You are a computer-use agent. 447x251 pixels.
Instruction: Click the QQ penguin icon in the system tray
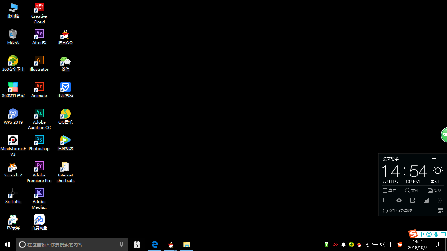(359, 244)
